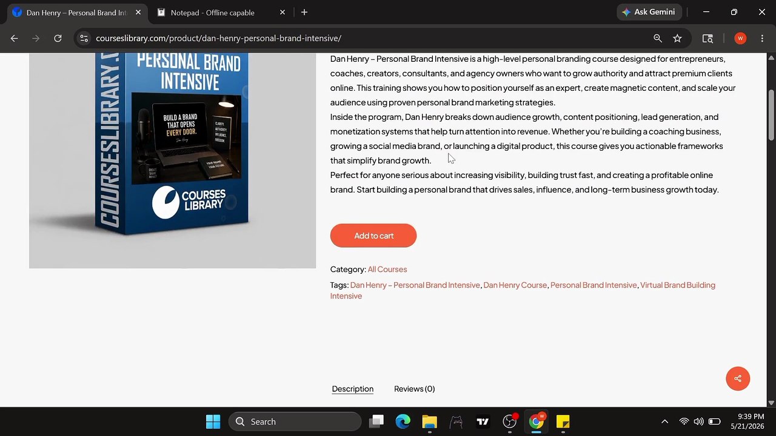Screen dimensions: 776x436
Task: Open the Chrome side panel icon
Action: pyautogui.click(x=707, y=38)
